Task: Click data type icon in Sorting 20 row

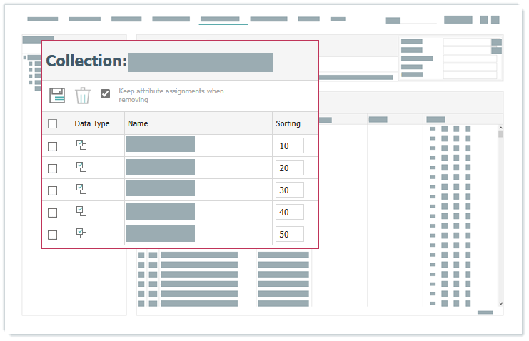Action: (81, 168)
